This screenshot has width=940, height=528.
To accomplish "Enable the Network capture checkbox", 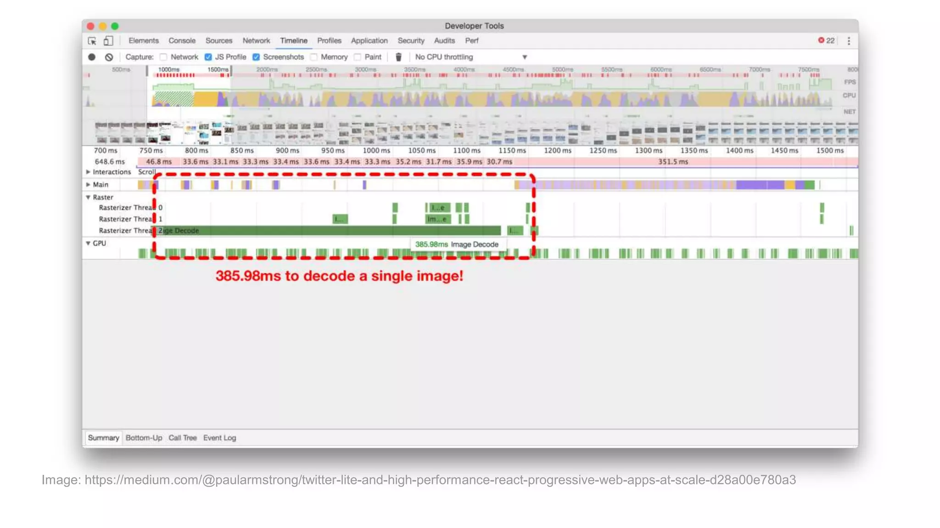I will 163,57.
